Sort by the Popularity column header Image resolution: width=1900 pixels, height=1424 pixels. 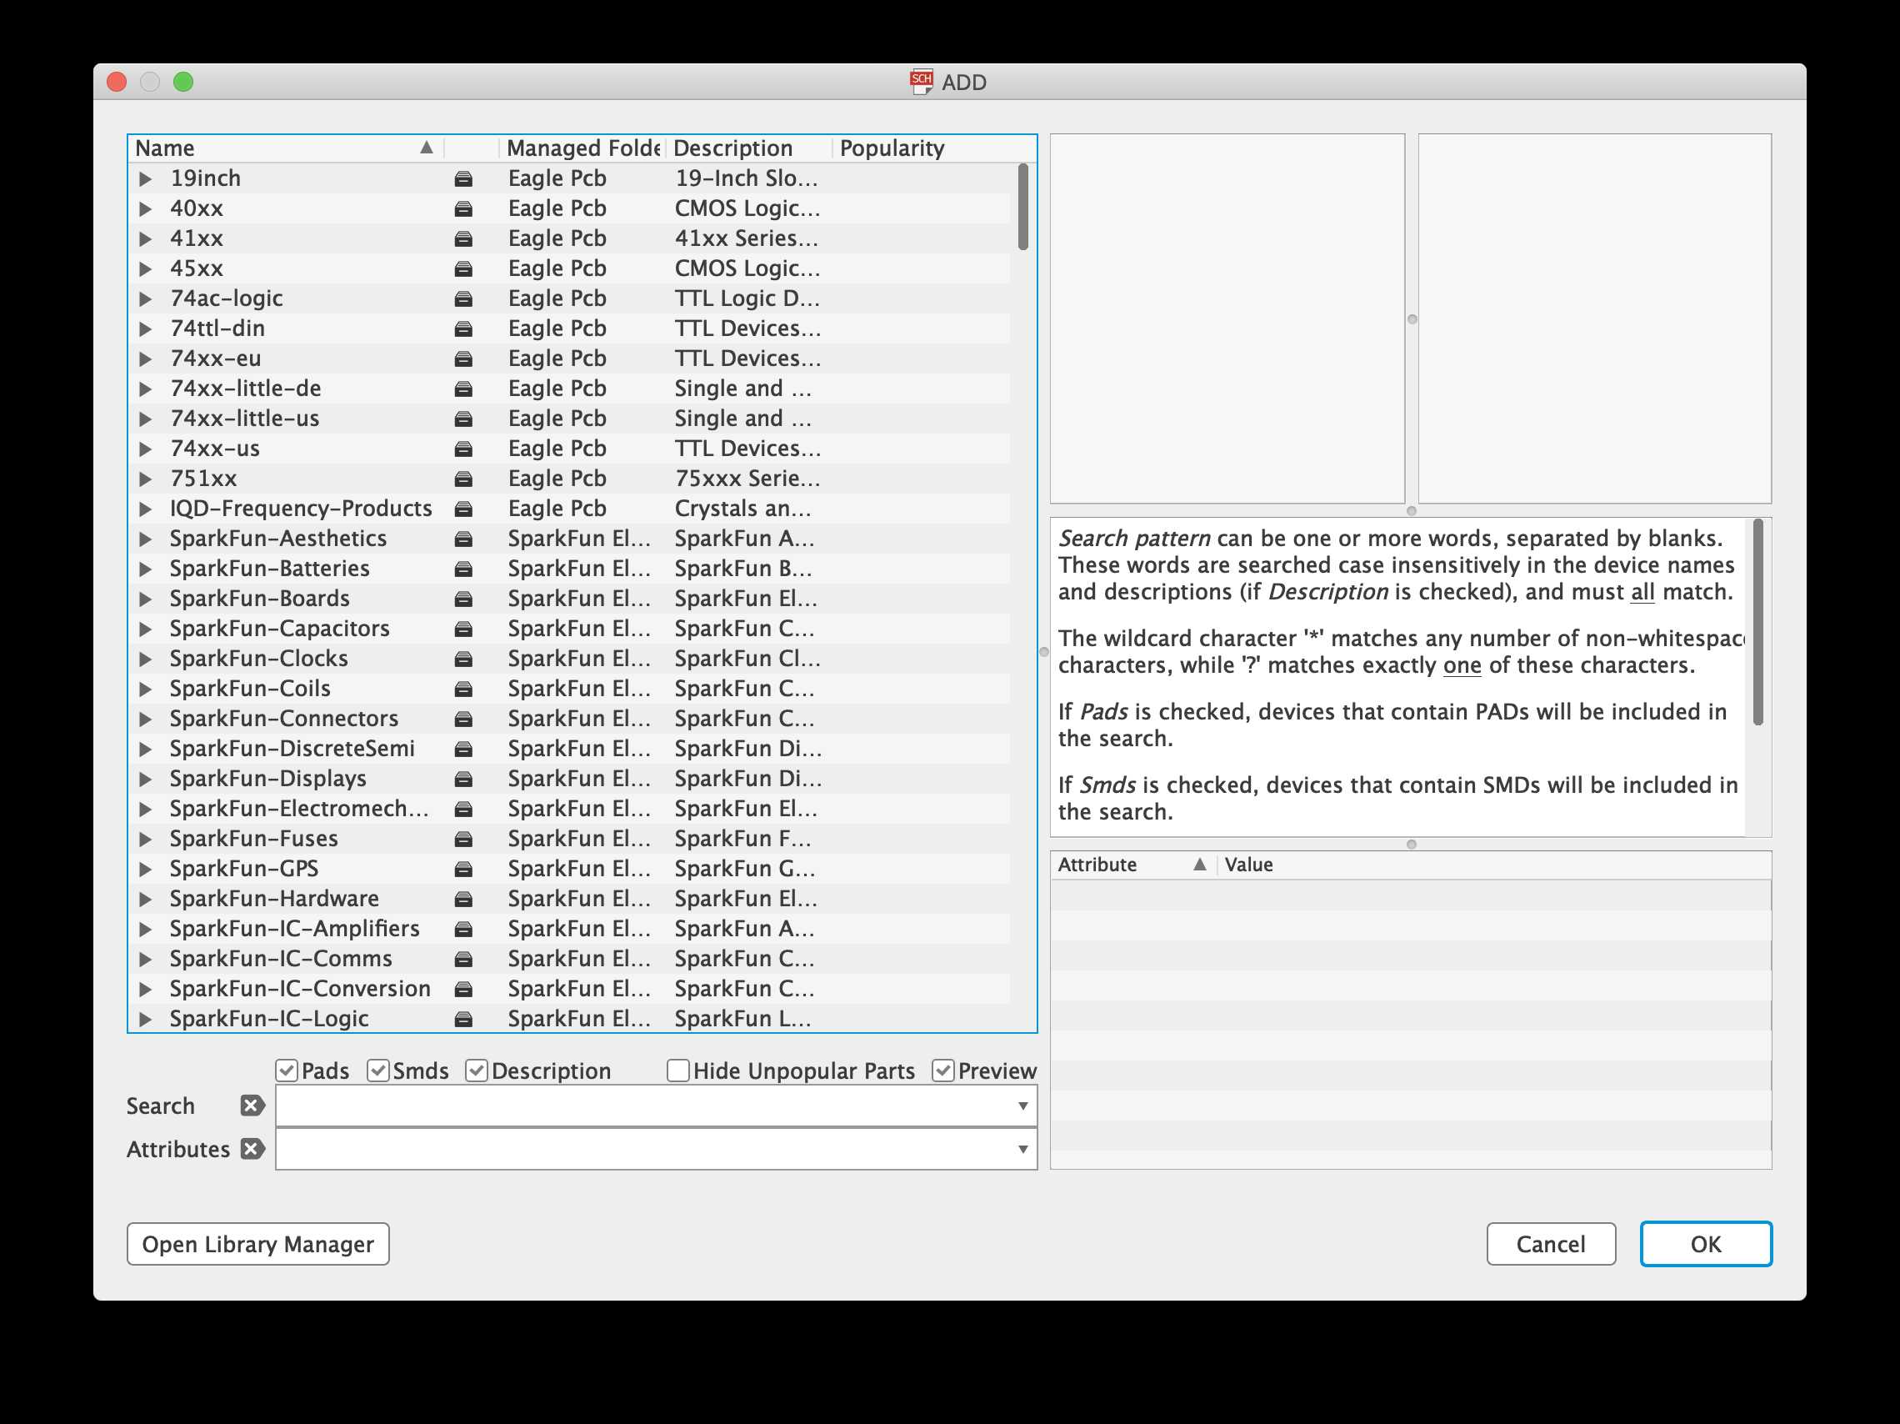click(892, 148)
